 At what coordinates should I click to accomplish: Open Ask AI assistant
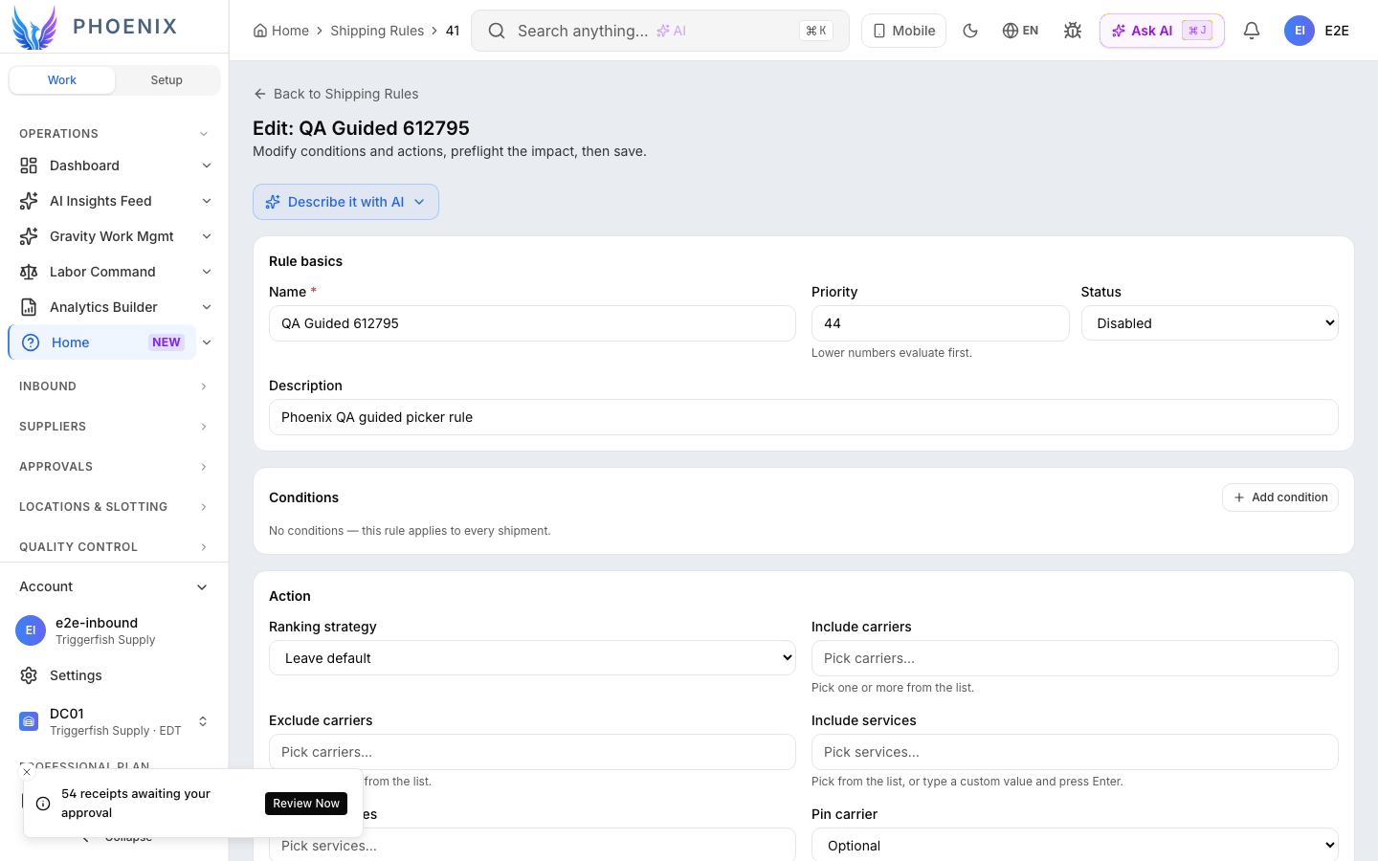1162,31
